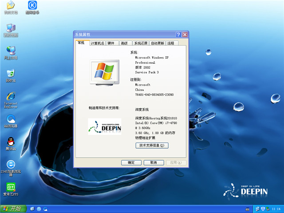Viewport: 284px width, 213px height.
Task: Close the 系统属性 dialog with the X
Action: tap(185, 35)
